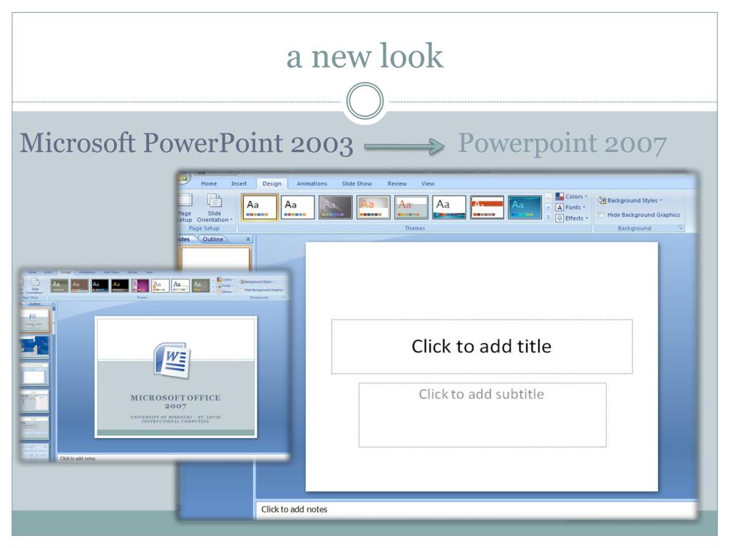Viewport: 730px width, 548px height.
Task: Expand Background Styles dropdown in large window
Action: coord(660,201)
